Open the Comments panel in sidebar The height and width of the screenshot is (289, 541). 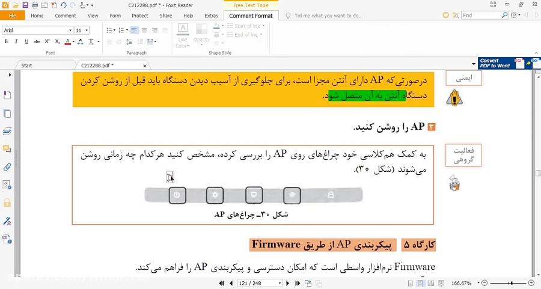[7, 148]
